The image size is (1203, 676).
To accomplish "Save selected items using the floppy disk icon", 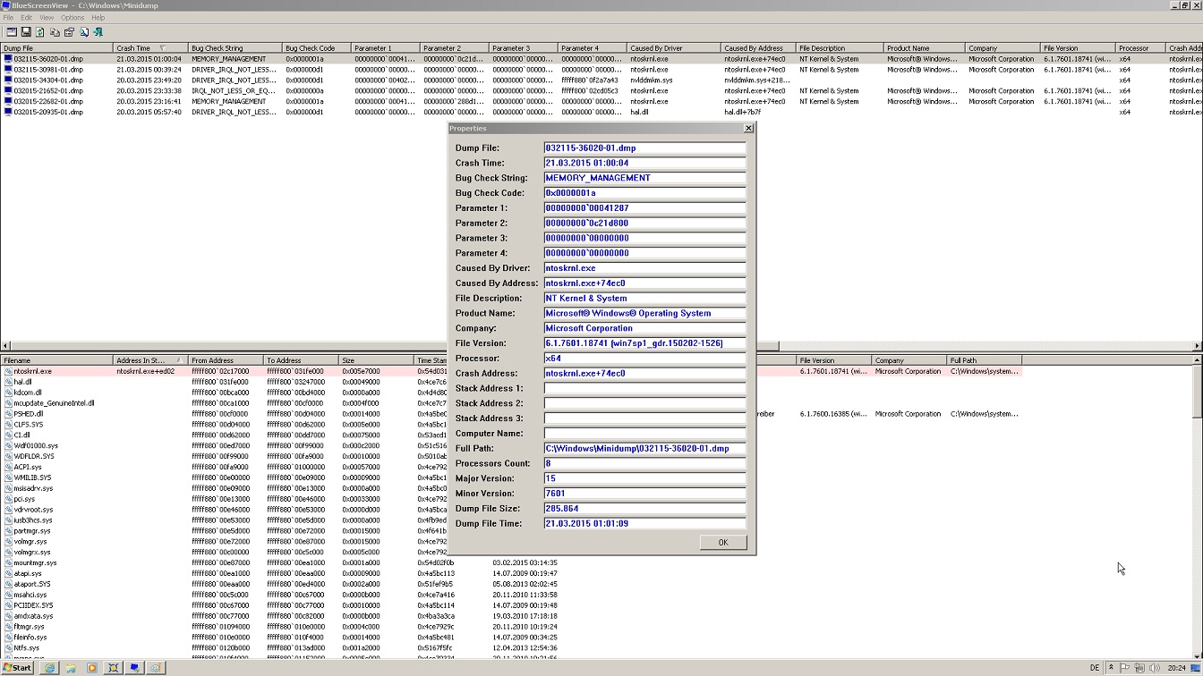I will pos(26,31).
